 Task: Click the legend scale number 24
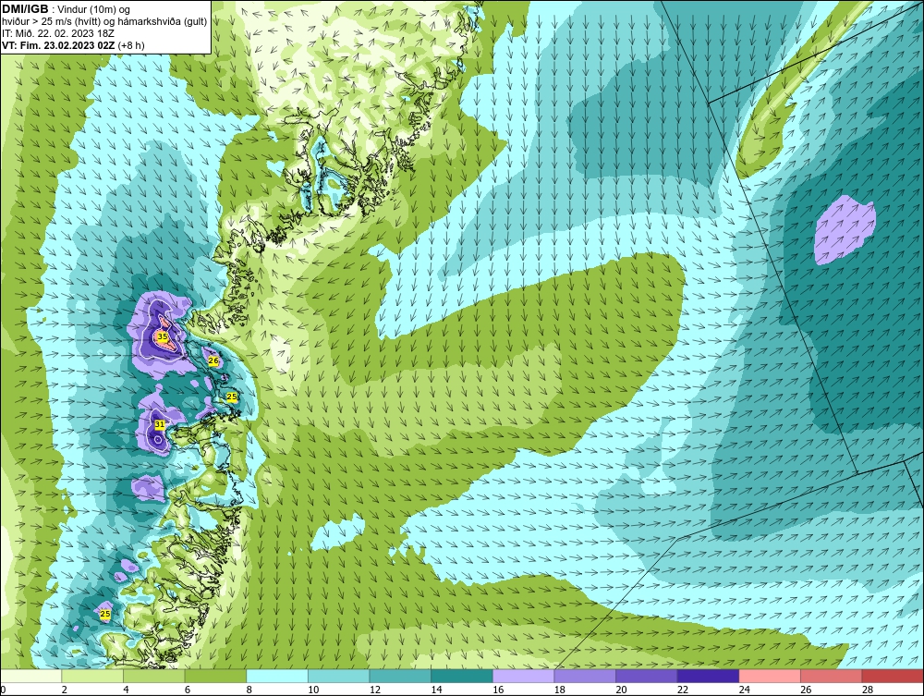pyautogui.click(x=744, y=690)
